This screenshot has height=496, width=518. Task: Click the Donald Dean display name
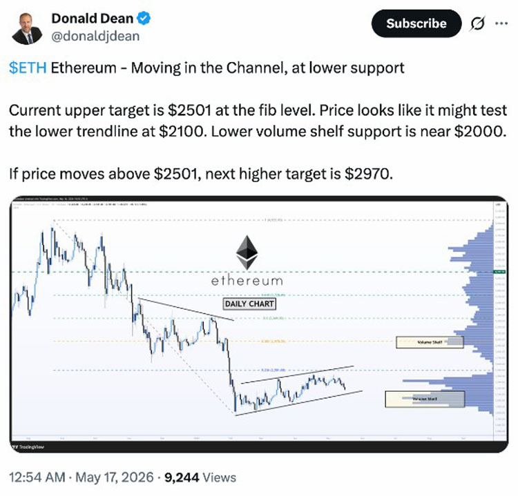tap(92, 18)
